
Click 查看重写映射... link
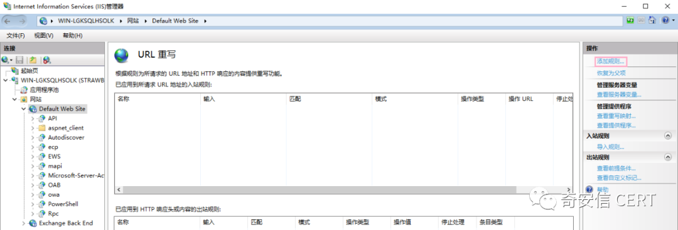click(616, 116)
